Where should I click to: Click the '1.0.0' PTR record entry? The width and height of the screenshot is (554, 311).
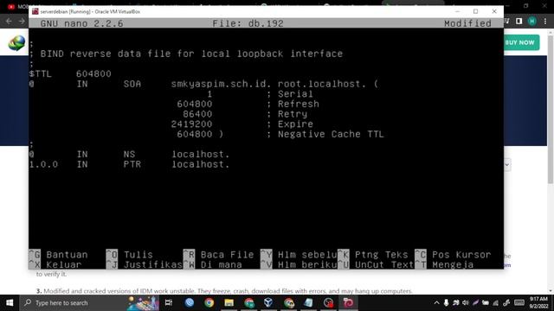point(43,164)
